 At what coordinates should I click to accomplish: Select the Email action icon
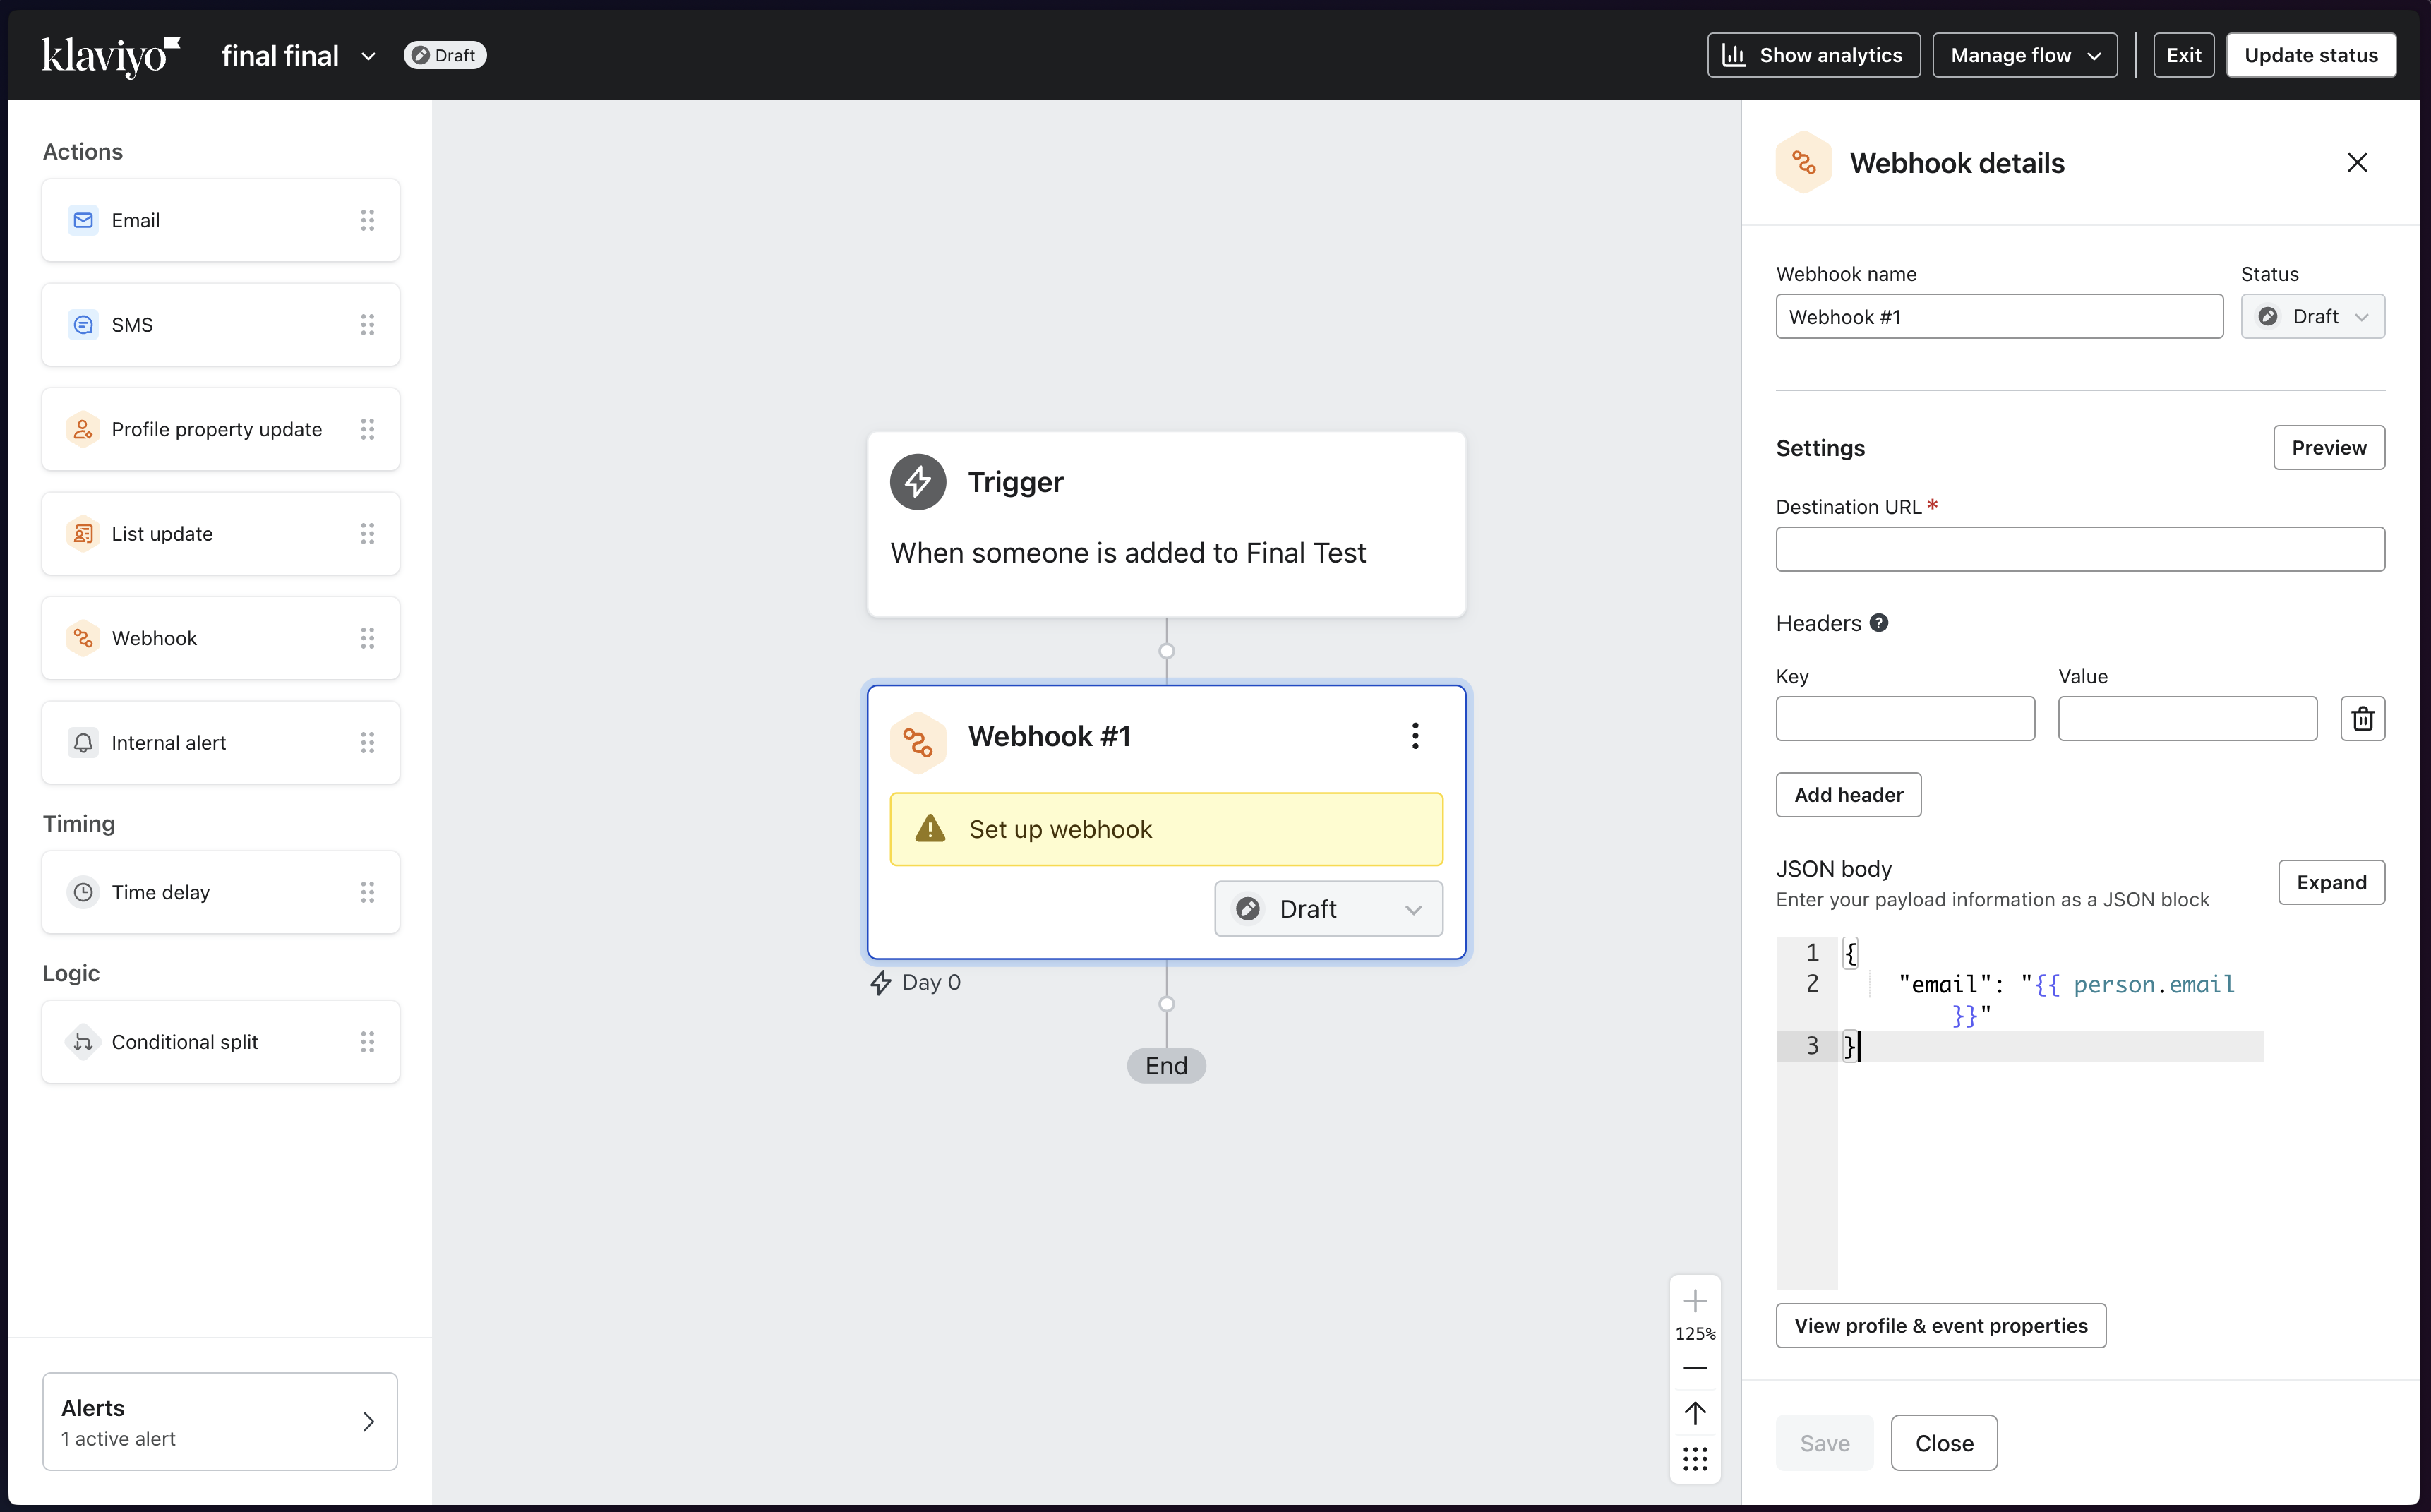(x=83, y=220)
